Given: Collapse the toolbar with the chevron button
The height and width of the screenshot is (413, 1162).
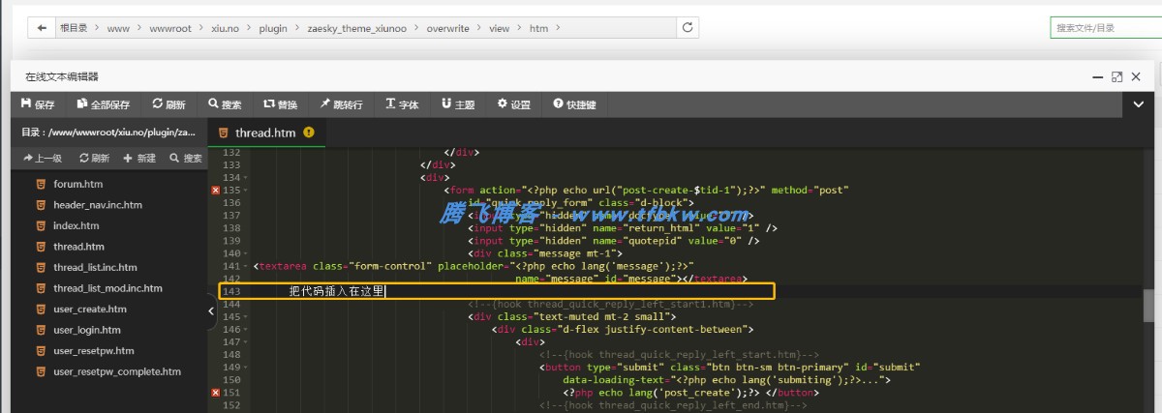Looking at the screenshot, I should pos(1139,103).
